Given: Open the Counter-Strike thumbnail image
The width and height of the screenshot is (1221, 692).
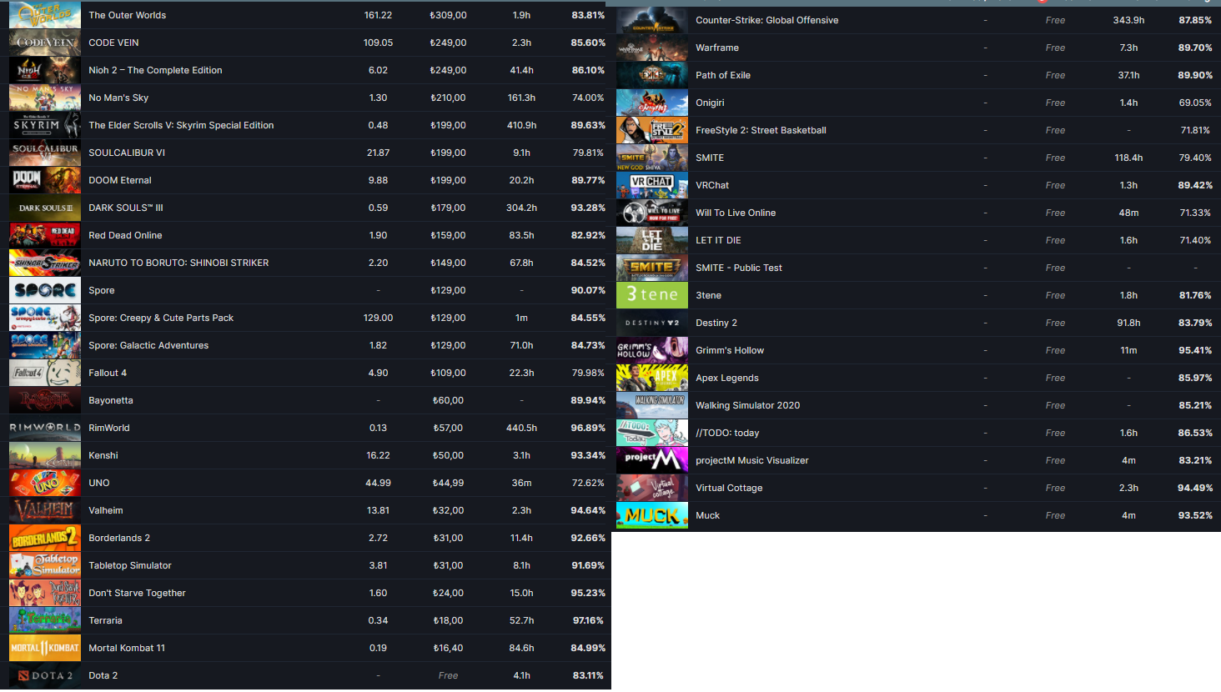Looking at the screenshot, I should [x=652, y=20].
